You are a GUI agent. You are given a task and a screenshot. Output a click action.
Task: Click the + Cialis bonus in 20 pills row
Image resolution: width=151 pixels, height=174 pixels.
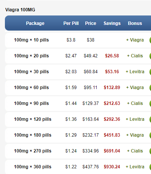tap(135, 56)
